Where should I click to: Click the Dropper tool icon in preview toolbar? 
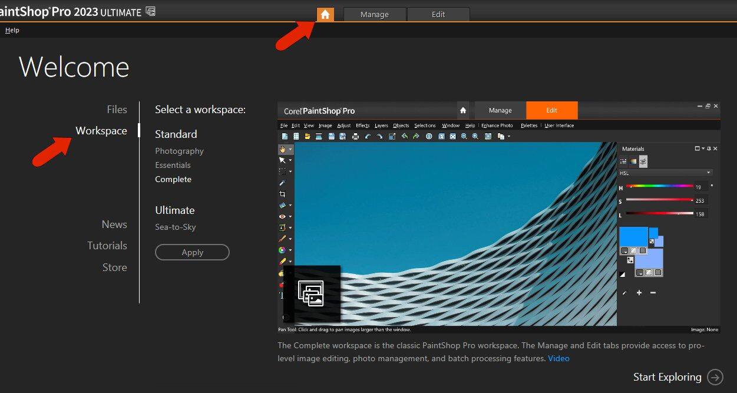tap(282, 183)
